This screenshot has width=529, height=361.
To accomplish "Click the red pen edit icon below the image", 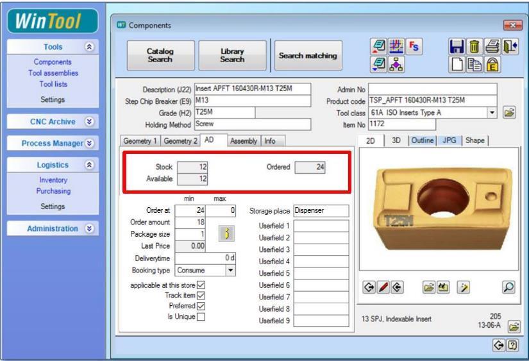I will point(383,287).
